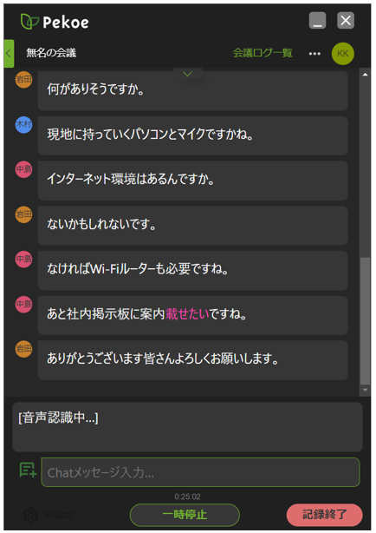Select message なければWi-Fiルーターも必要ですね
Screen dimensions: 376x533
pos(192,270)
